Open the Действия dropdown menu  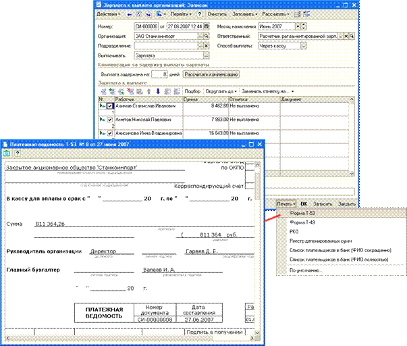(x=108, y=14)
